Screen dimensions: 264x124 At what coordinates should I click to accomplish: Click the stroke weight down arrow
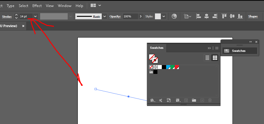(x=16, y=18)
